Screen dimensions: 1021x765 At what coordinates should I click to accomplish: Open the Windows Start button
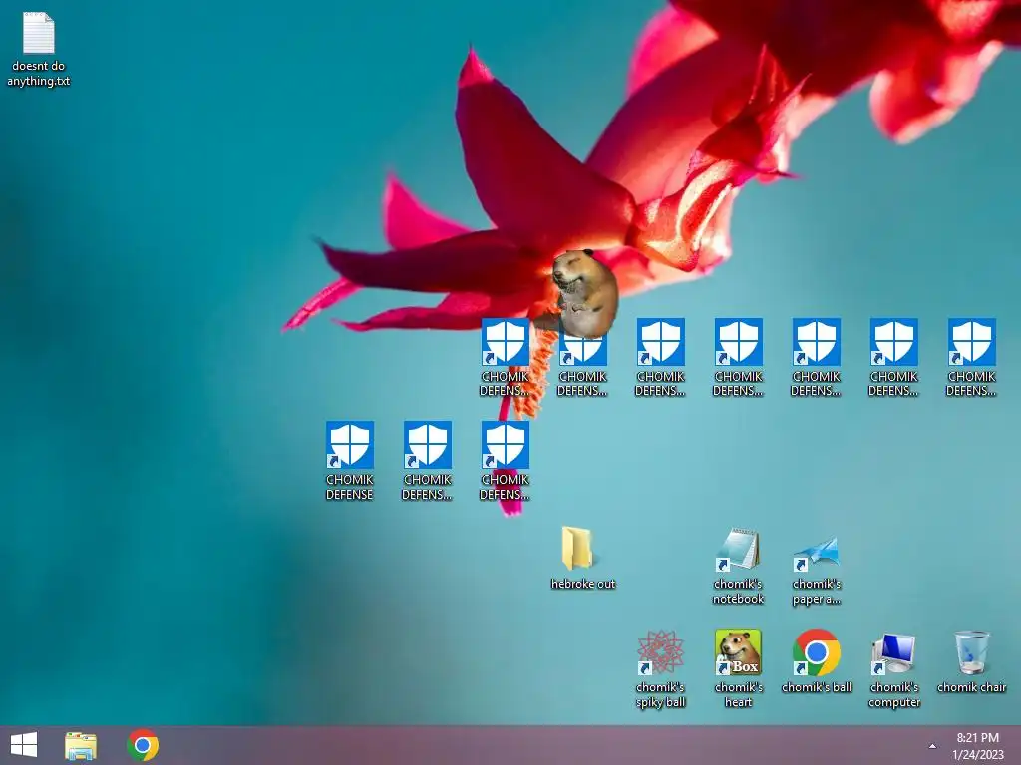pyautogui.click(x=24, y=745)
